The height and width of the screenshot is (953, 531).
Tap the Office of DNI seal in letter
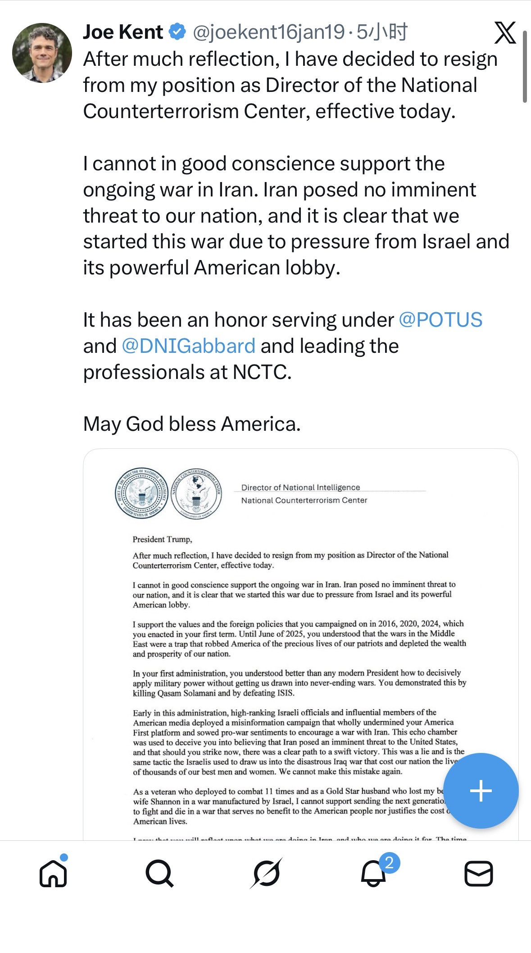141,493
